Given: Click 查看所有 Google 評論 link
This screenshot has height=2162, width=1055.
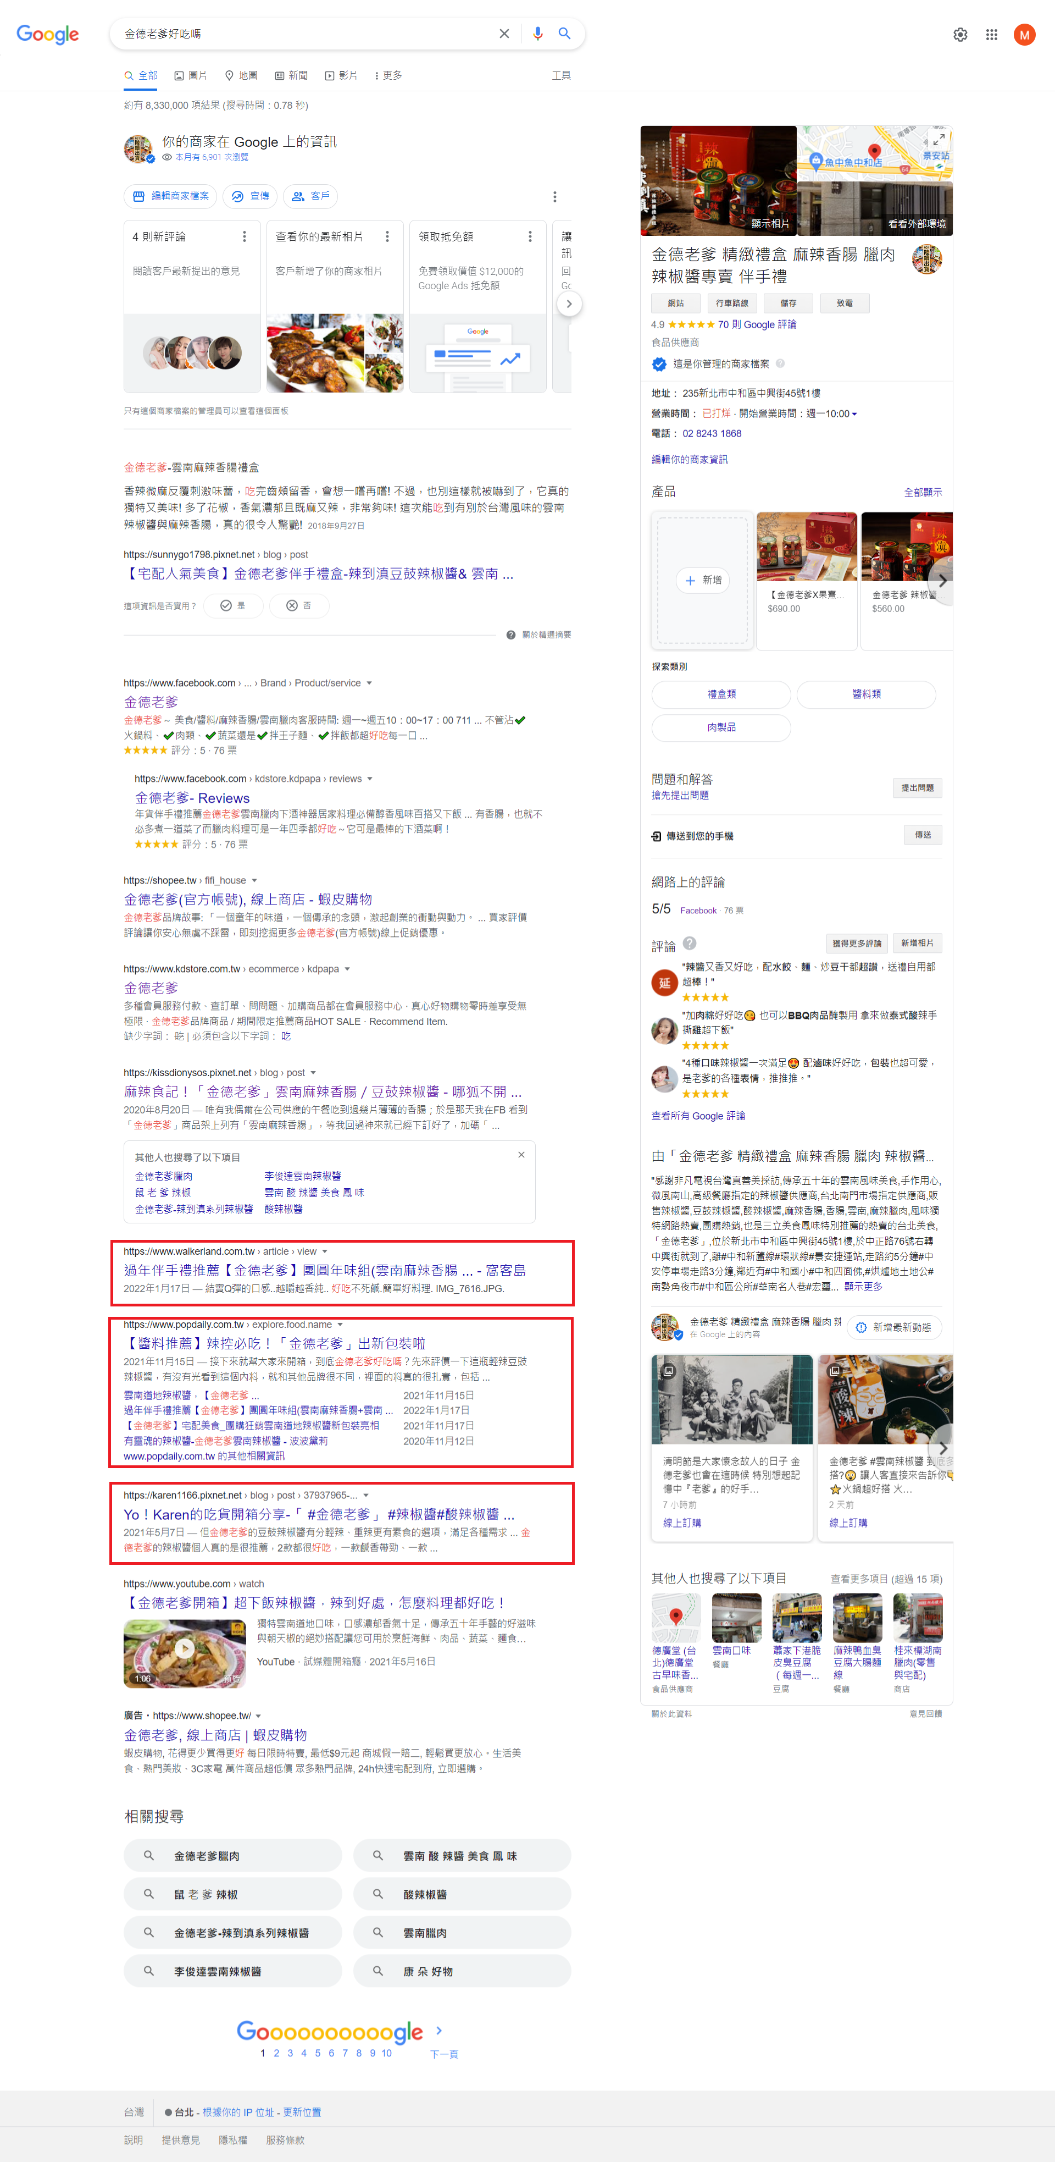Looking at the screenshot, I should pyautogui.click(x=698, y=1116).
